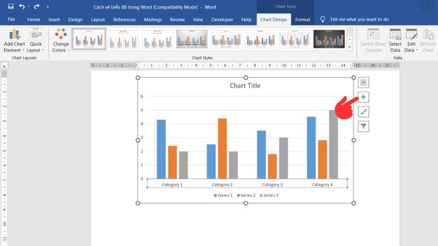Open the Change Colors palette
Image resolution: width=438 pixels, height=246 pixels.
pos(61,41)
